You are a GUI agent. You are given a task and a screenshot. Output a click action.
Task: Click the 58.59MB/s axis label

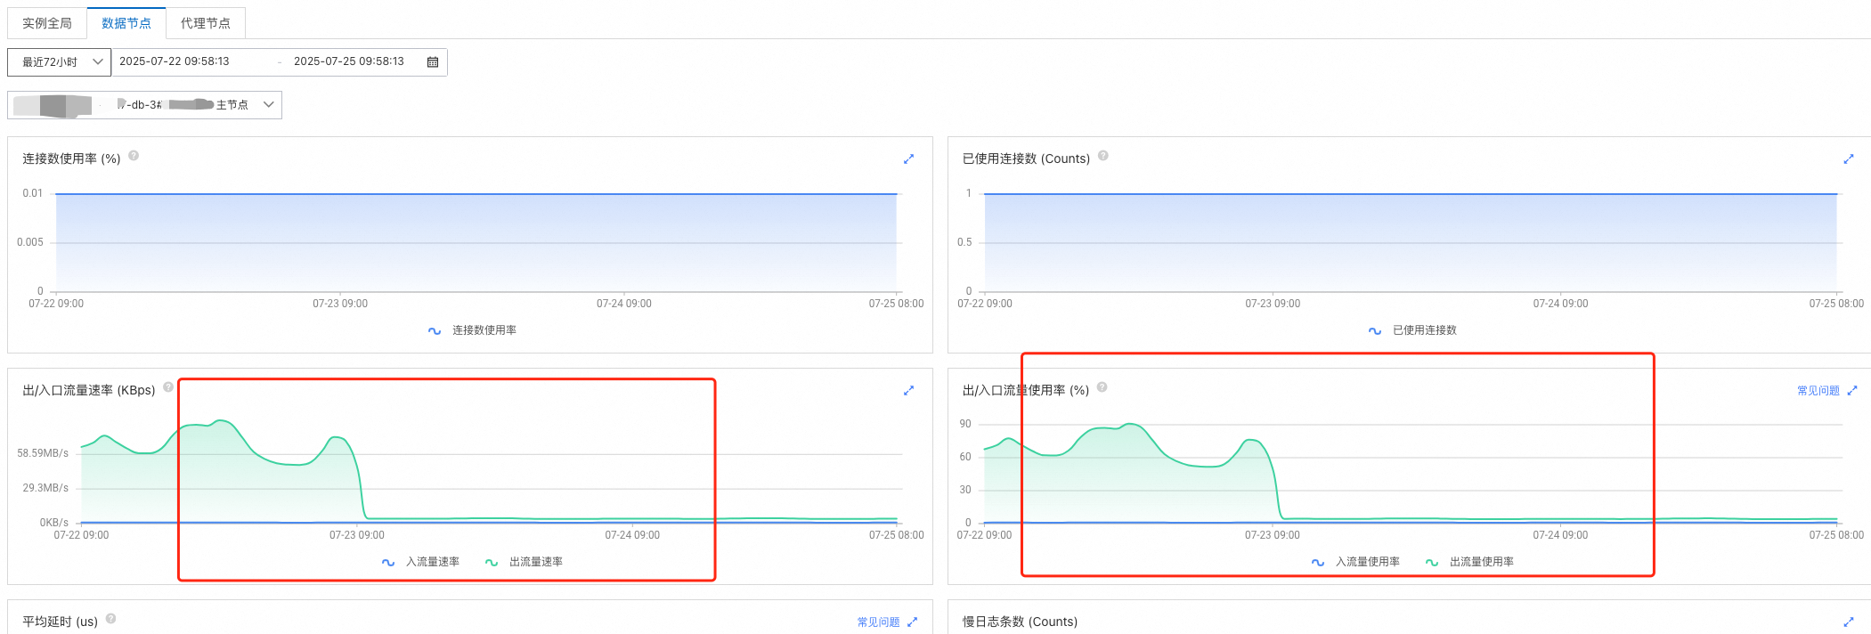[x=43, y=453]
